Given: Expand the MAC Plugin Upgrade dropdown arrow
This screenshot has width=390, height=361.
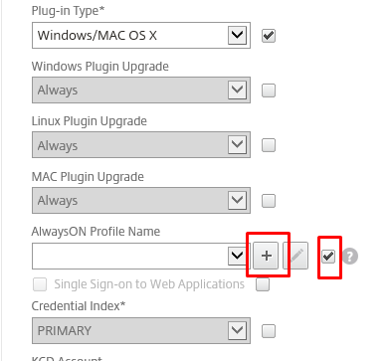Looking at the screenshot, I should coord(237,200).
